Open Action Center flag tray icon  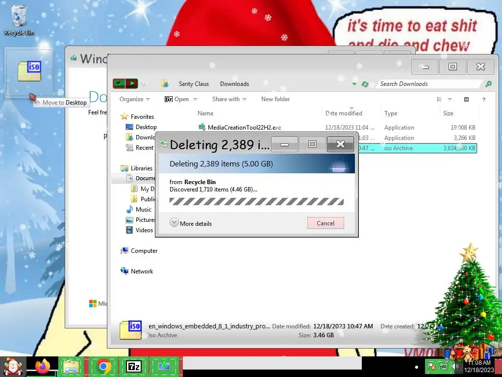pos(432,366)
